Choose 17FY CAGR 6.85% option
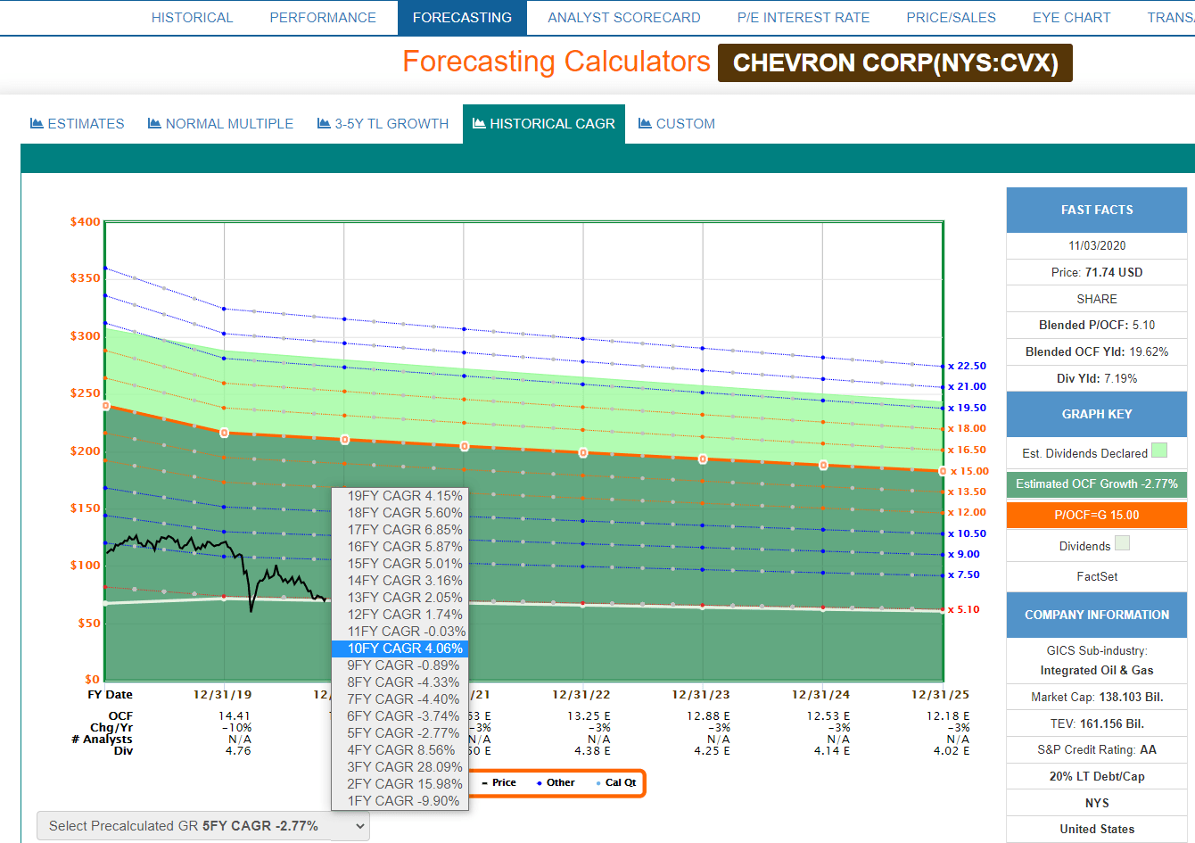Screen dimensions: 1195x843 click(400, 530)
